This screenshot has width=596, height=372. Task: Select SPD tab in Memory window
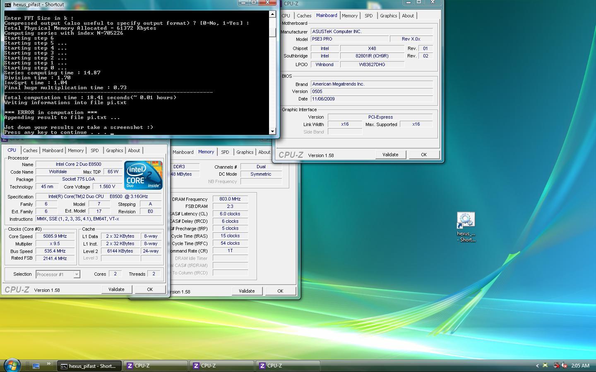point(225,152)
